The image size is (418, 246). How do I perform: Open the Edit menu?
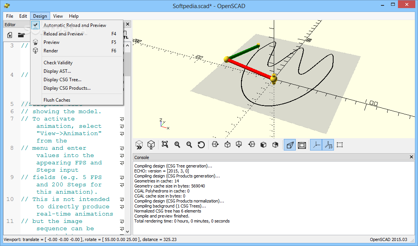click(x=23, y=16)
